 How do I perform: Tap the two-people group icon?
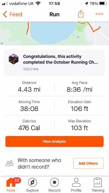coord(9,163)
